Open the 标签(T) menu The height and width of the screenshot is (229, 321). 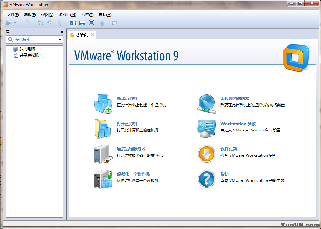click(x=87, y=15)
